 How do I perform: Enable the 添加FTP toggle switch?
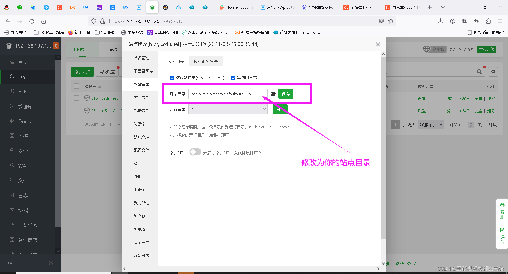pos(195,152)
